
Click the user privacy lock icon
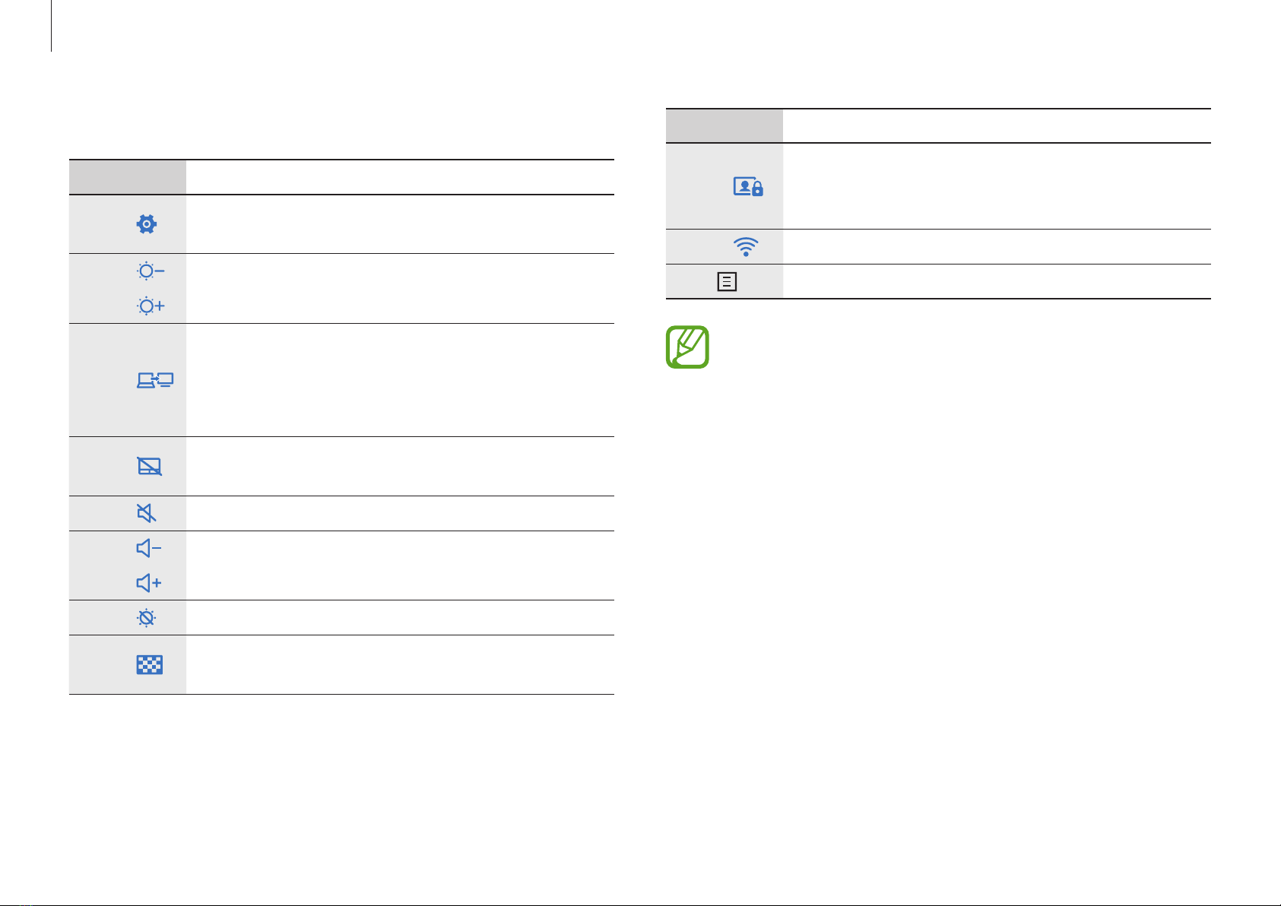(x=748, y=186)
